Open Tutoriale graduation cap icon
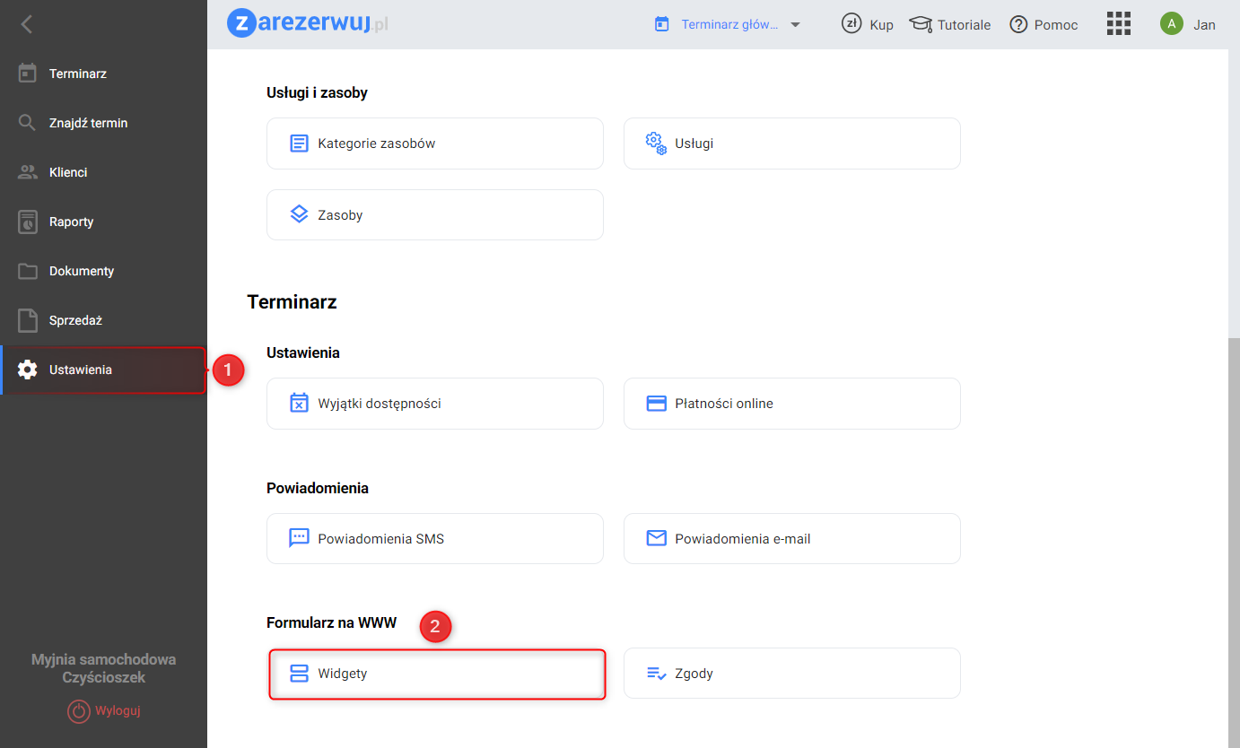This screenshot has height=748, width=1240. pos(921,24)
